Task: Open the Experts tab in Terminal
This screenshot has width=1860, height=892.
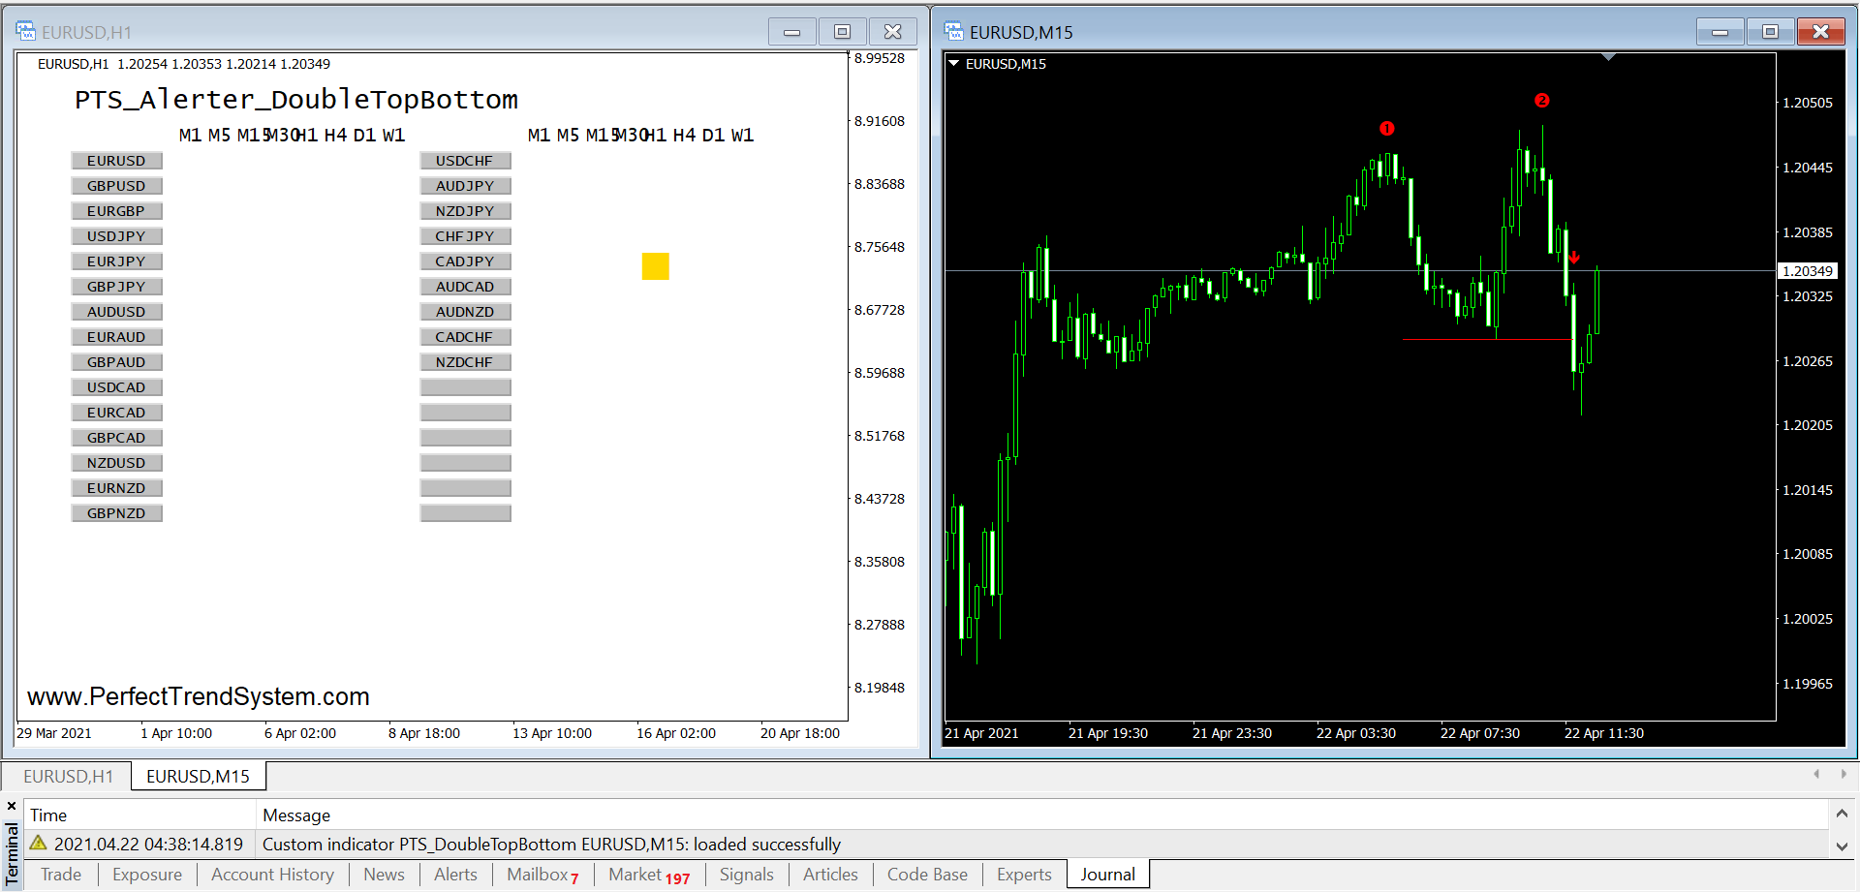Action: click(1023, 875)
